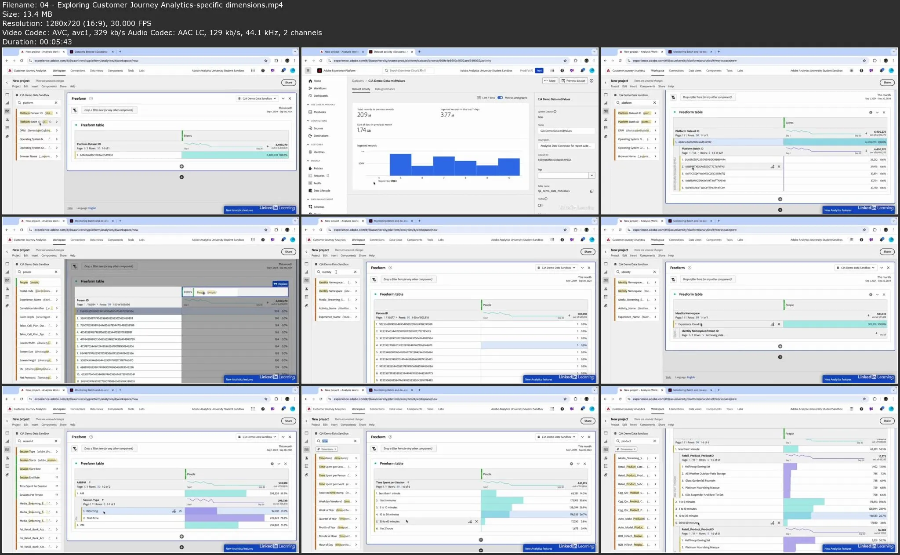Click the '1 to 2 hours' row in the time search frame
Image resolution: width=900 pixels, height=555 pixels.
pyautogui.click(x=480, y=529)
